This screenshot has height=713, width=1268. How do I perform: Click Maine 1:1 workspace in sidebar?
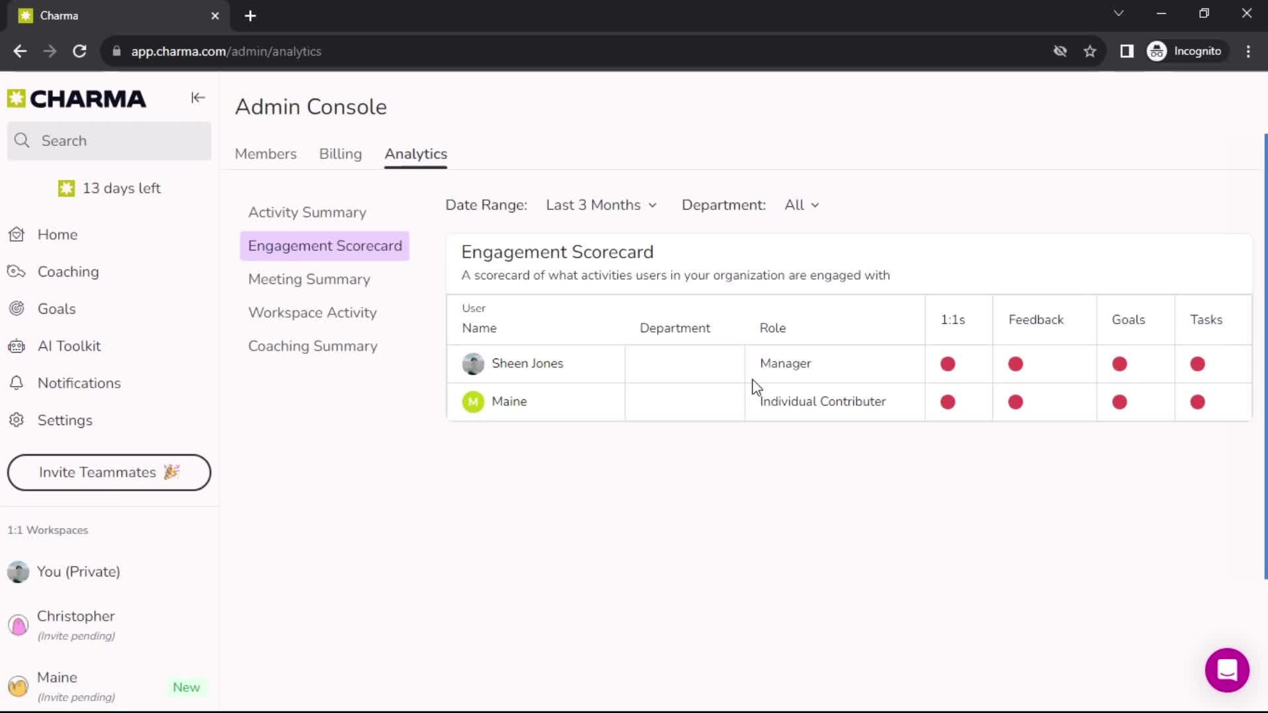click(57, 683)
